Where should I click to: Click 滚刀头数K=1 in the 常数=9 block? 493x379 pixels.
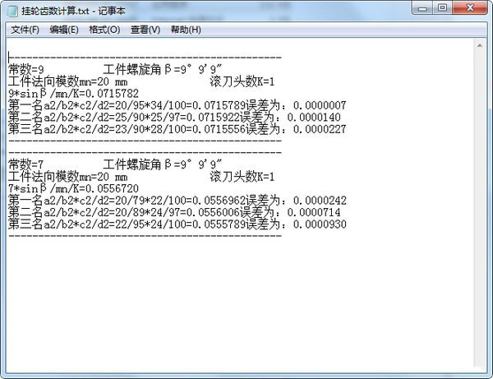point(242,81)
